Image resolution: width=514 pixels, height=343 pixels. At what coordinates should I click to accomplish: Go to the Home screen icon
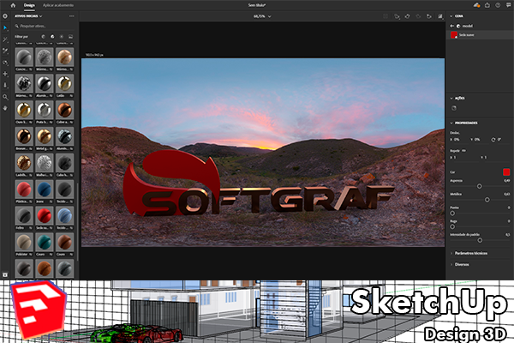[13, 5]
